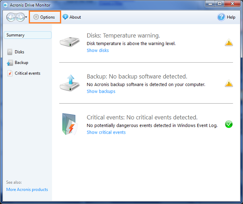243x204 pixels.
Task: Click the 'Backup: No backup software detected.' heading
Action: click(137, 76)
